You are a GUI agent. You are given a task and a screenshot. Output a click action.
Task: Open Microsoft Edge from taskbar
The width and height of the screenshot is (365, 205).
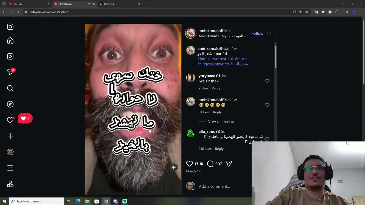coord(78,201)
